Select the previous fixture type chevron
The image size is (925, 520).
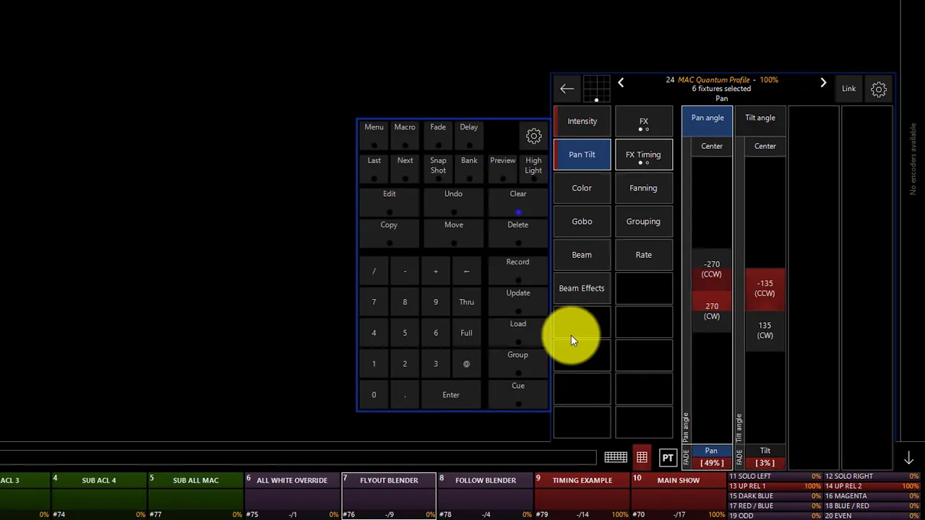pos(621,83)
